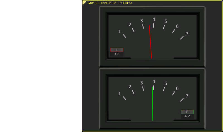Click scale number 6 on the R meter
This screenshot has width=223, height=132.
177,88
